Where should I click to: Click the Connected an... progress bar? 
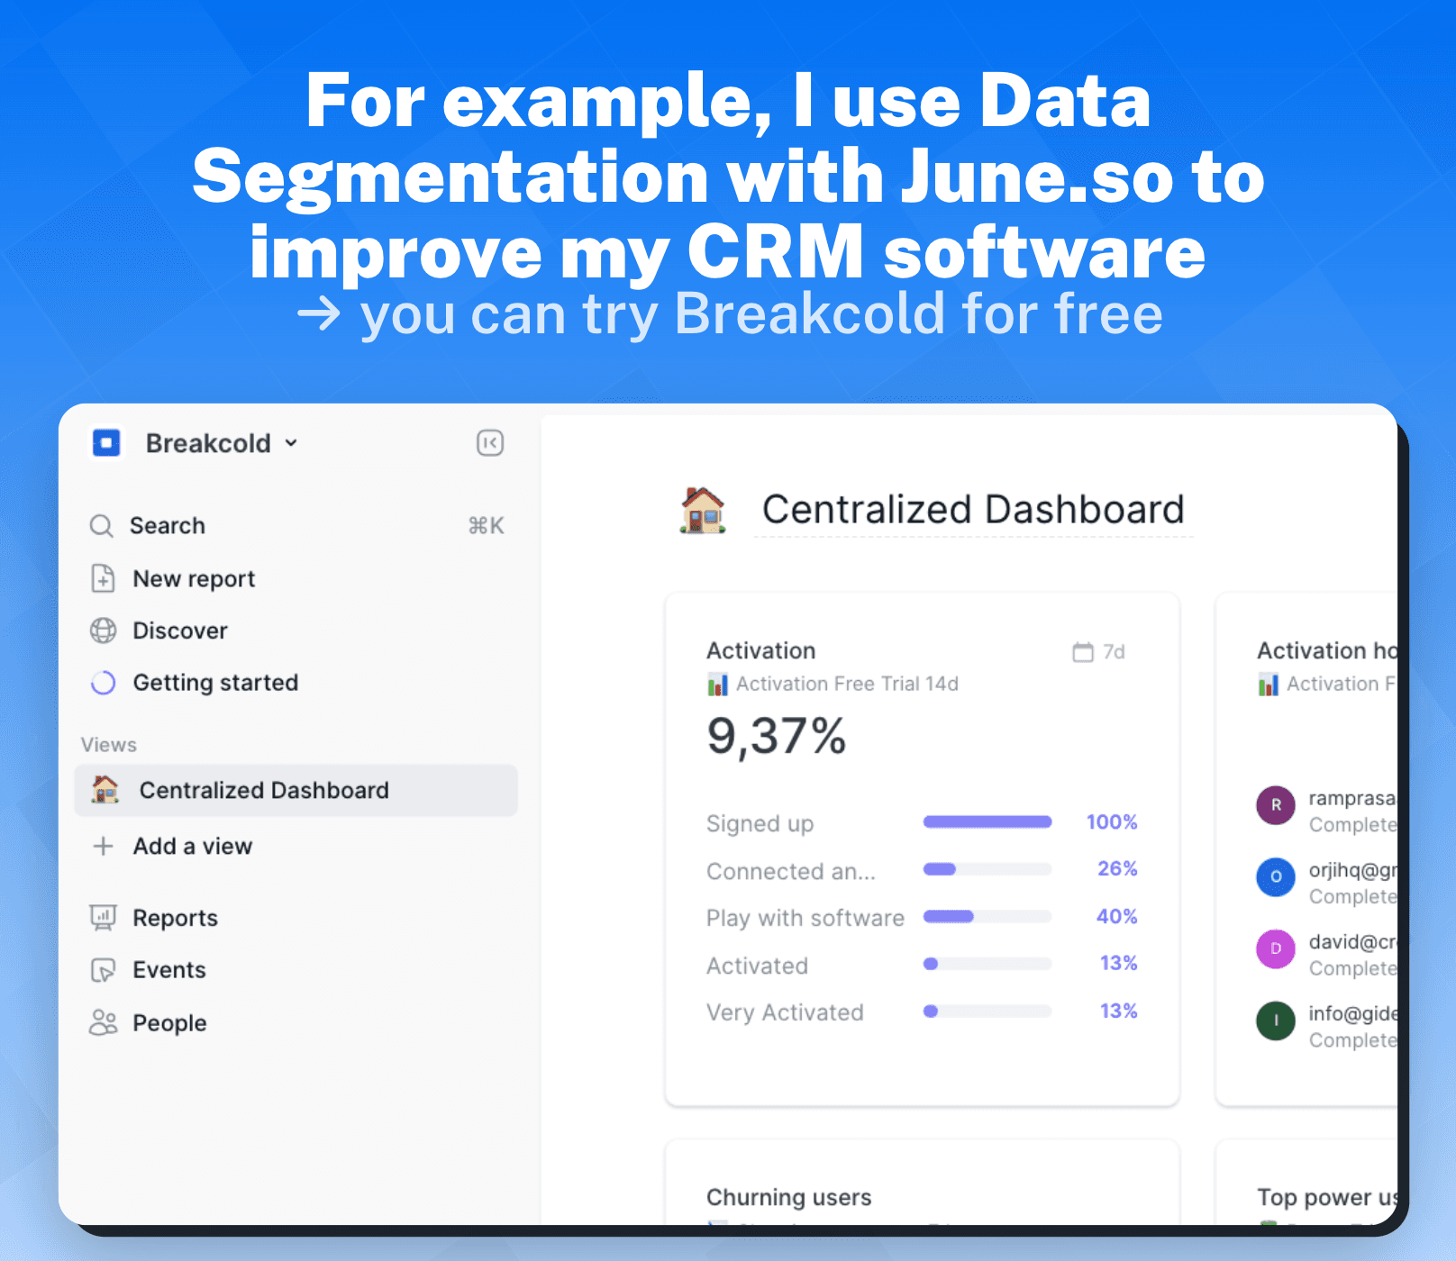[987, 869]
